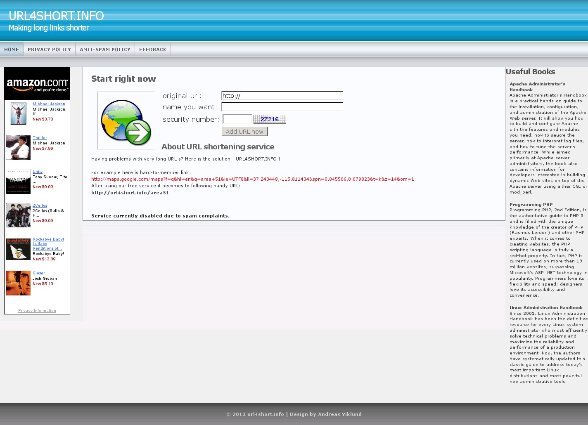Click the Amazon.com logo banner
The image size is (588, 425).
(37, 84)
